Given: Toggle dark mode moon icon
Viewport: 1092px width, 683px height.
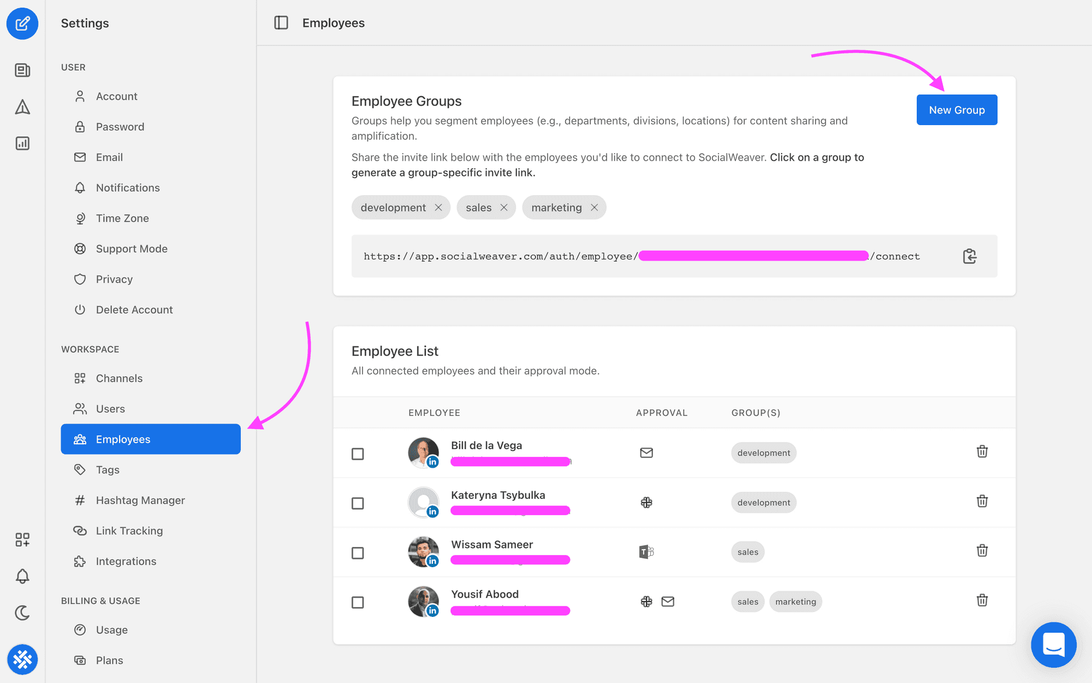Looking at the screenshot, I should click(22, 613).
